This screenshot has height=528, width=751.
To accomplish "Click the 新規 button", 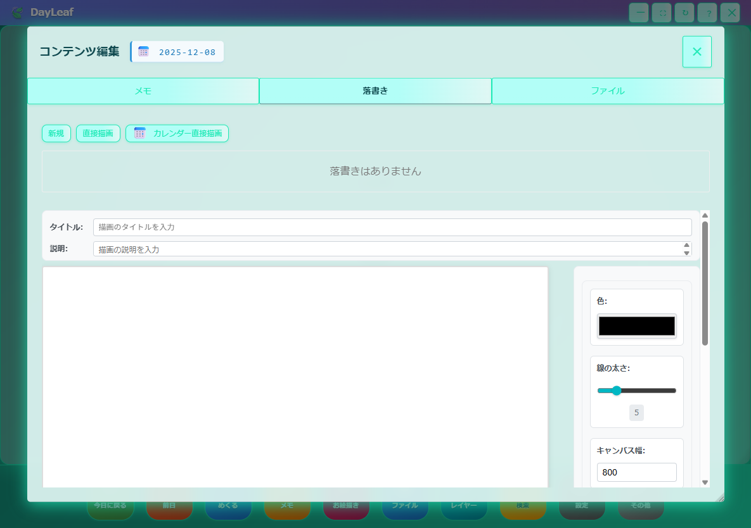I will [x=56, y=133].
